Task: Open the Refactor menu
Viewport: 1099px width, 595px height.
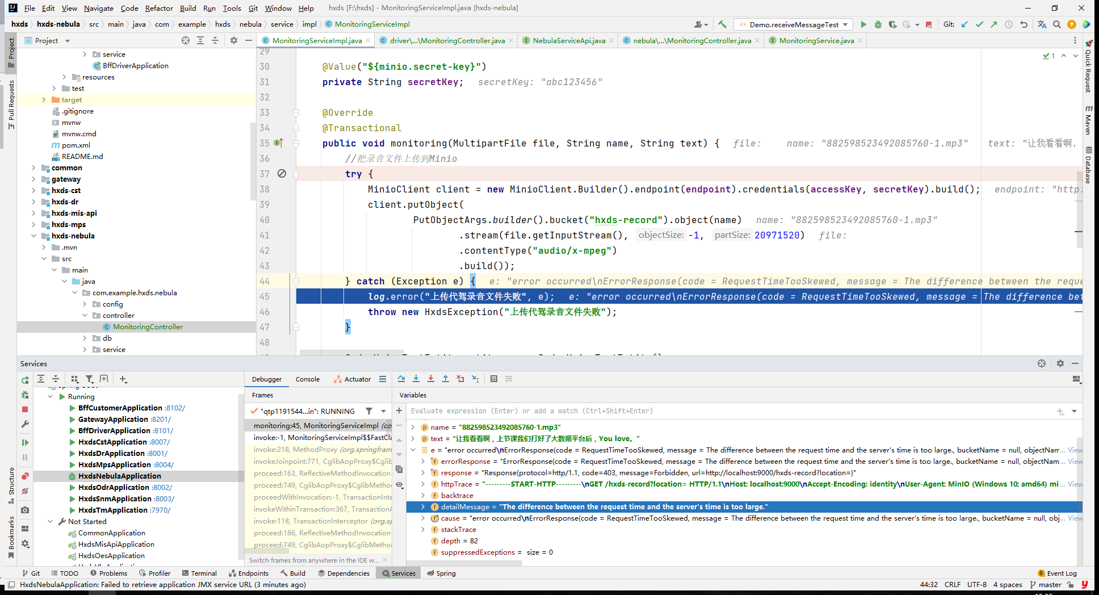Action: click(159, 8)
